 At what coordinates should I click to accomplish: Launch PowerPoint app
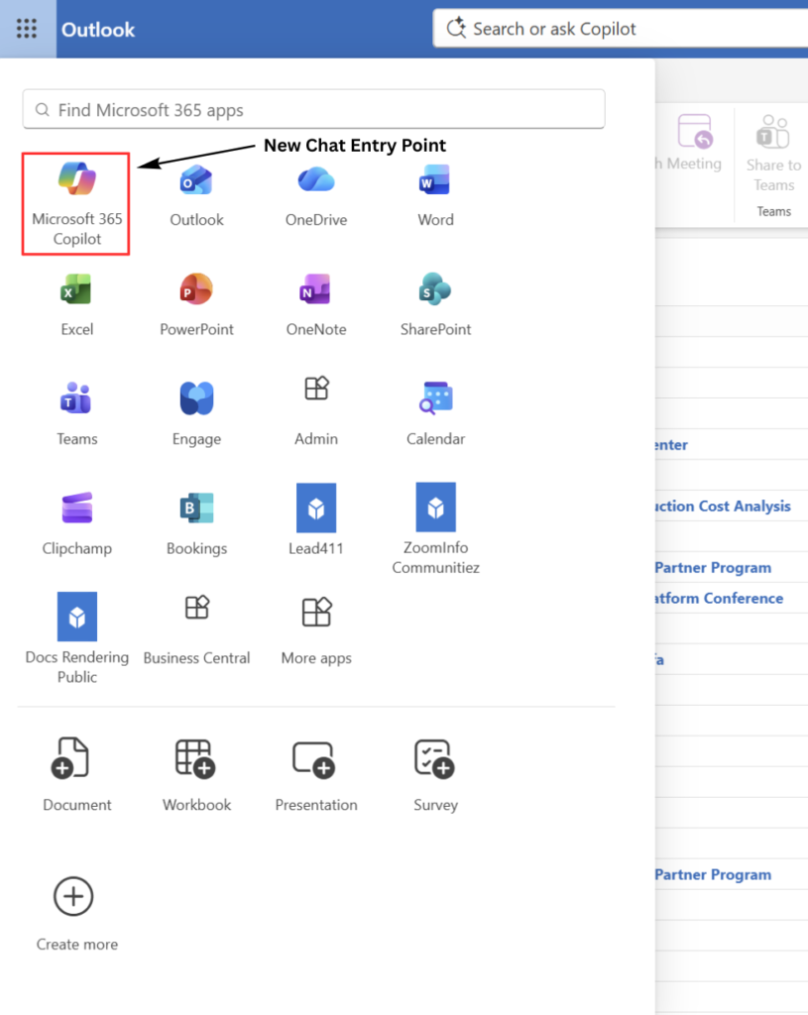click(x=196, y=305)
